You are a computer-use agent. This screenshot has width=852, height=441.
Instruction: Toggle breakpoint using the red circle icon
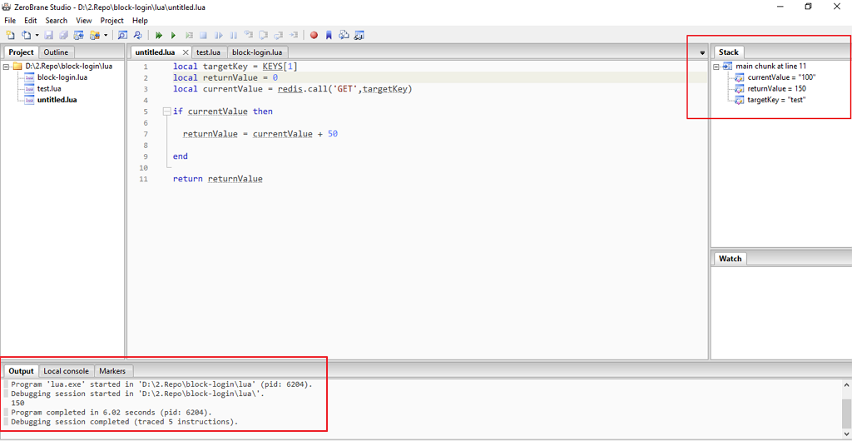(x=314, y=35)
